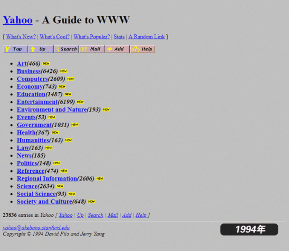
Task: Go to What's Popular? page
Action: coord(91,37)
